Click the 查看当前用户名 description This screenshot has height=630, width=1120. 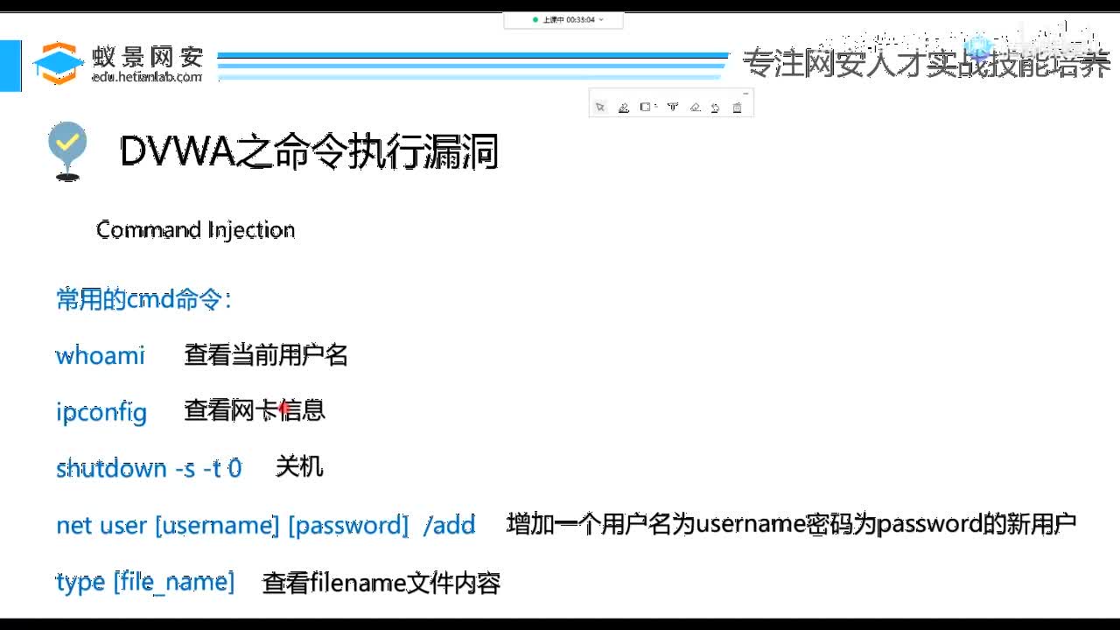point(266,354)
